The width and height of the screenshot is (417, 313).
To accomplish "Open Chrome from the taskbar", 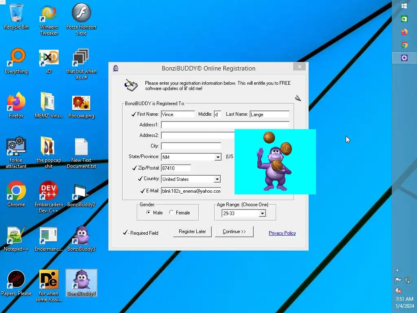I will point(404,45).
